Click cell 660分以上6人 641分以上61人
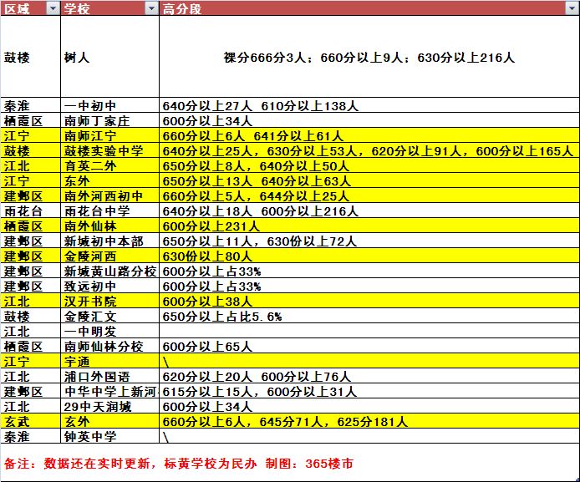 [x=369, y=136]
